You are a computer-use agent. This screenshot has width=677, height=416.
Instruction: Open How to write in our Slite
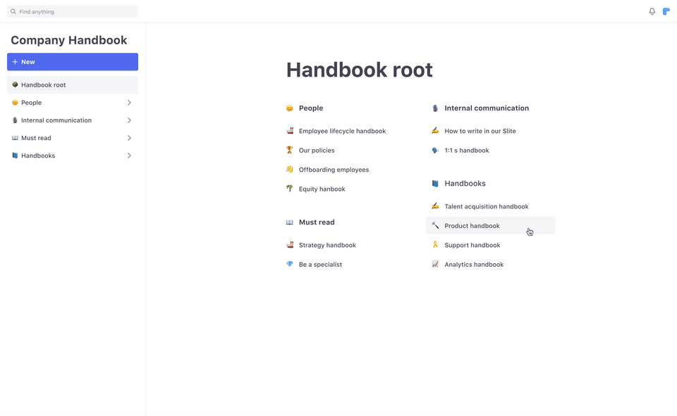click(480, 131)
